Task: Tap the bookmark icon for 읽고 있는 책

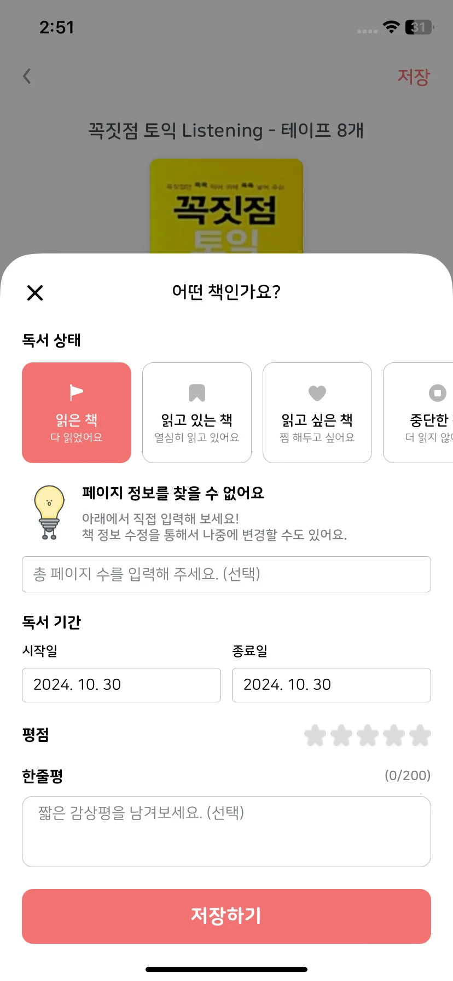Action: 197,393
